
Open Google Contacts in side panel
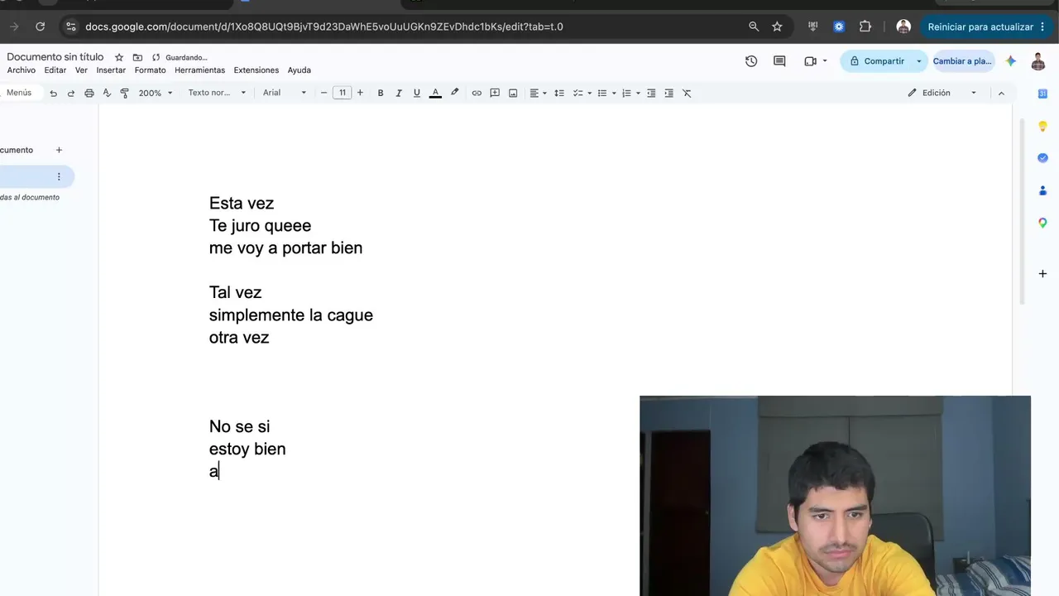tap(1042, 190)
